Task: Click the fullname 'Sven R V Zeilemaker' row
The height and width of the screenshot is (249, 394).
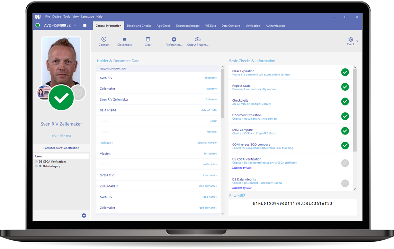Action: coord(158,99)
